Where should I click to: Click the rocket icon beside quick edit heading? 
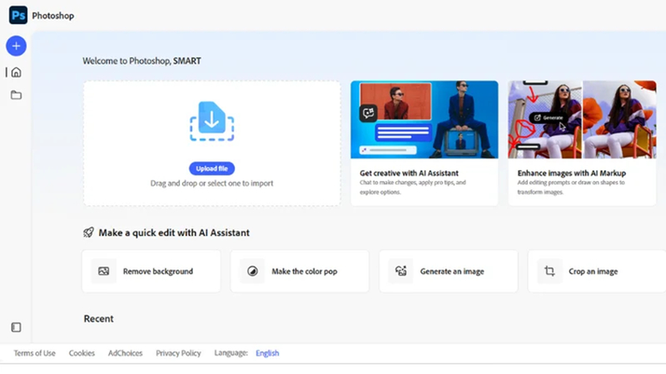coord(88,233)
